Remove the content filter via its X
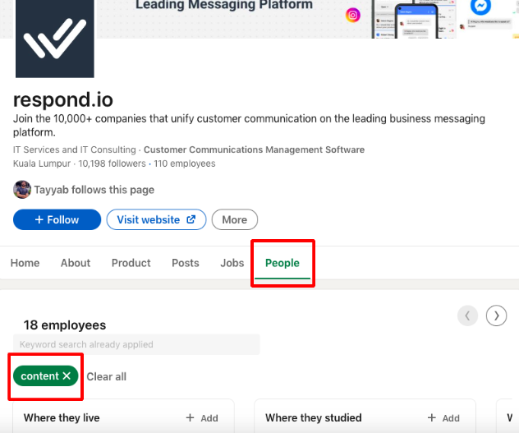The width and height of the screenshot is (519, 433). [x=67, y=376]
